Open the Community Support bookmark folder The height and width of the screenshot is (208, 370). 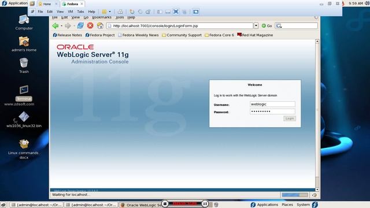(182, 35)
